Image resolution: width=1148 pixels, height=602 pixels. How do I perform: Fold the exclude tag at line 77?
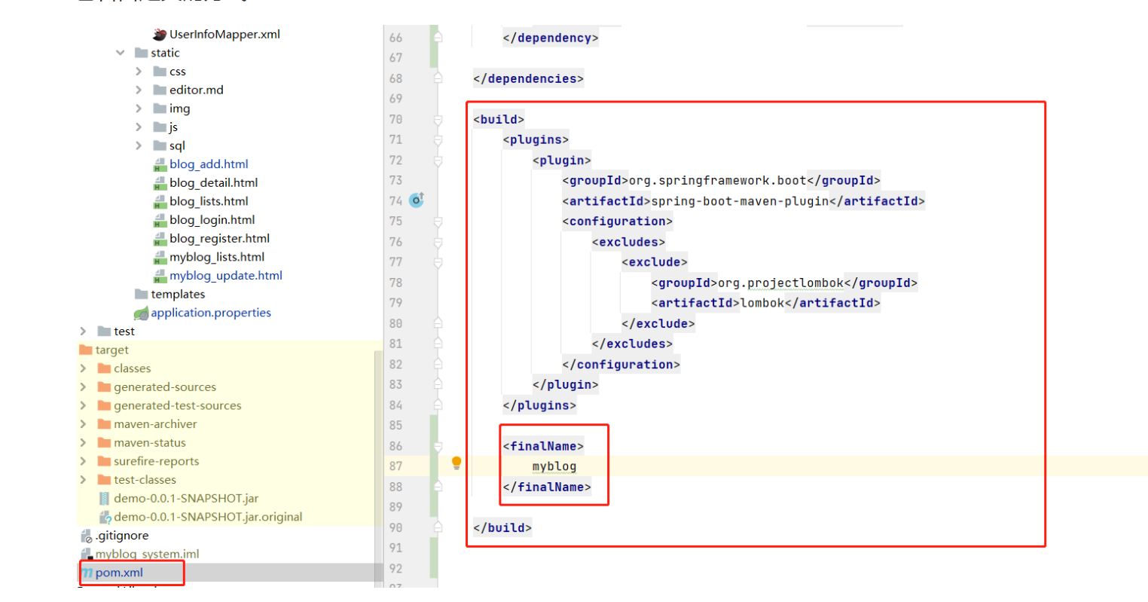point(438,262)
